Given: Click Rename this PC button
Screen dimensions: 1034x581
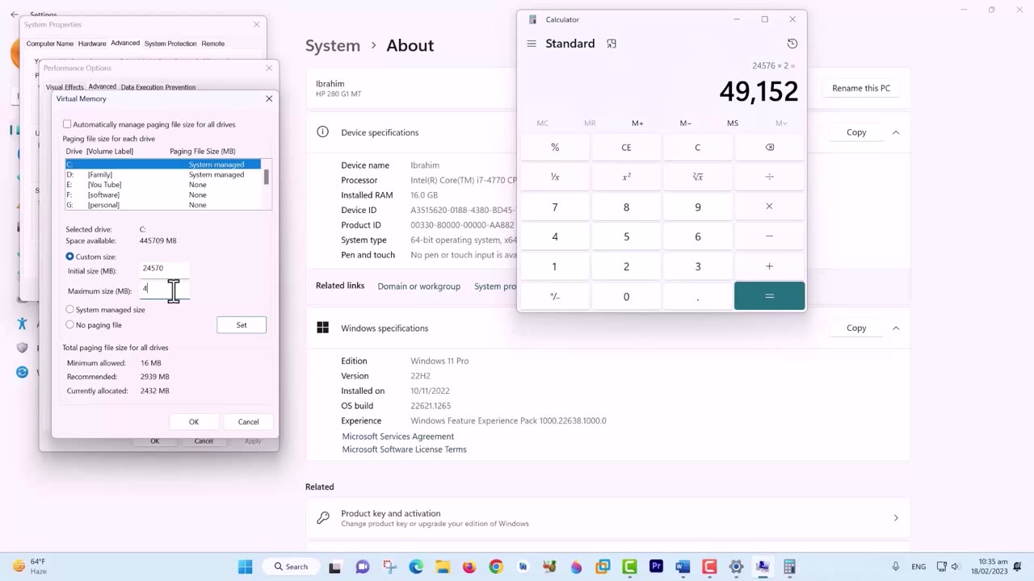Looking at the screenshot, I should point(861,88).
